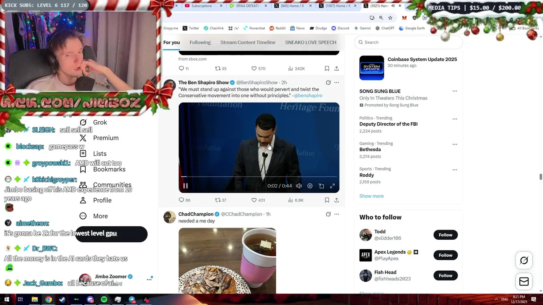Open the Stream Content Timeline tab

click(248, 42)
